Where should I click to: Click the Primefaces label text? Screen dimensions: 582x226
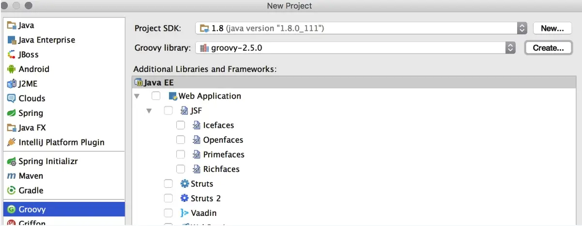224,155
